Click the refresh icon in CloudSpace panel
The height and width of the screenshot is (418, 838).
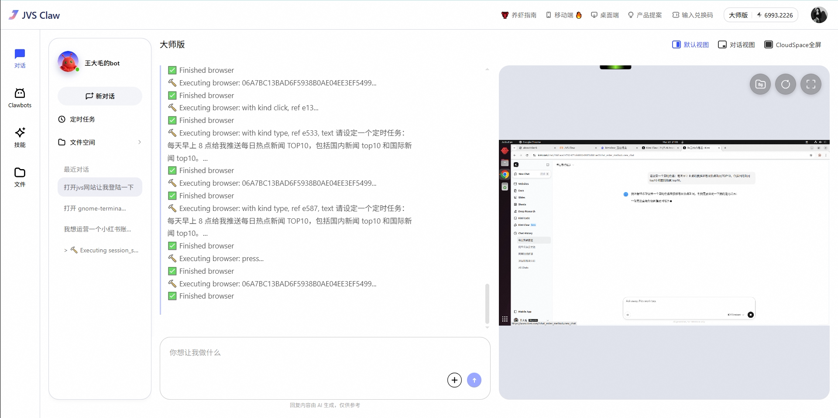785,84
